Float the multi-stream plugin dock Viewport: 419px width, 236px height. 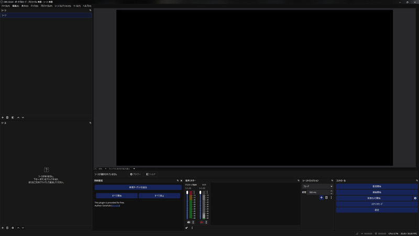178,180
